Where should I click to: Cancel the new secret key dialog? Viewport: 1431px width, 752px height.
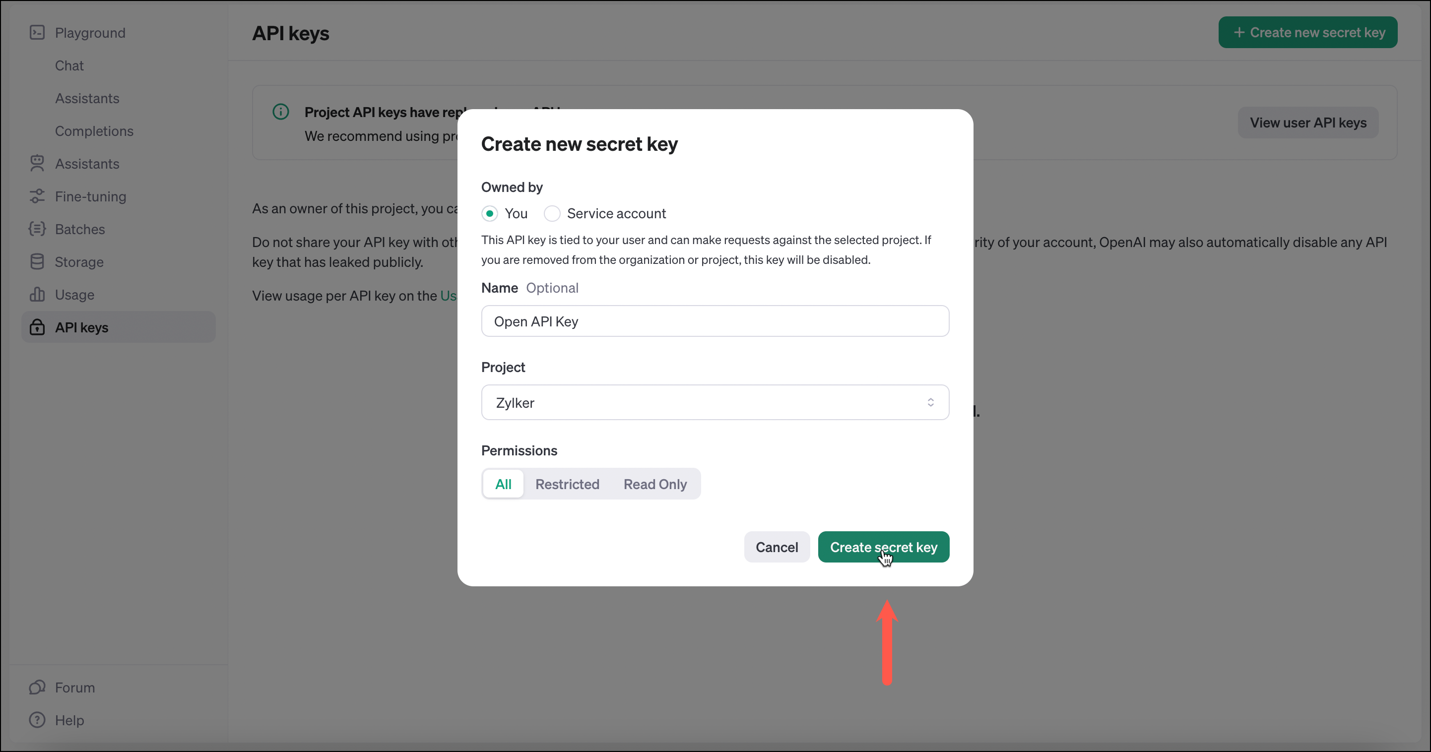[x=776, y=547]
